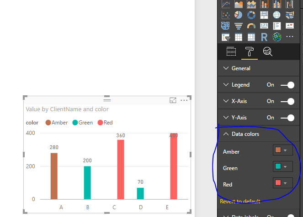Click the chart title 'Value by ClientName and color'
This screenshot has width=303, height=217.
click(67, 109)
